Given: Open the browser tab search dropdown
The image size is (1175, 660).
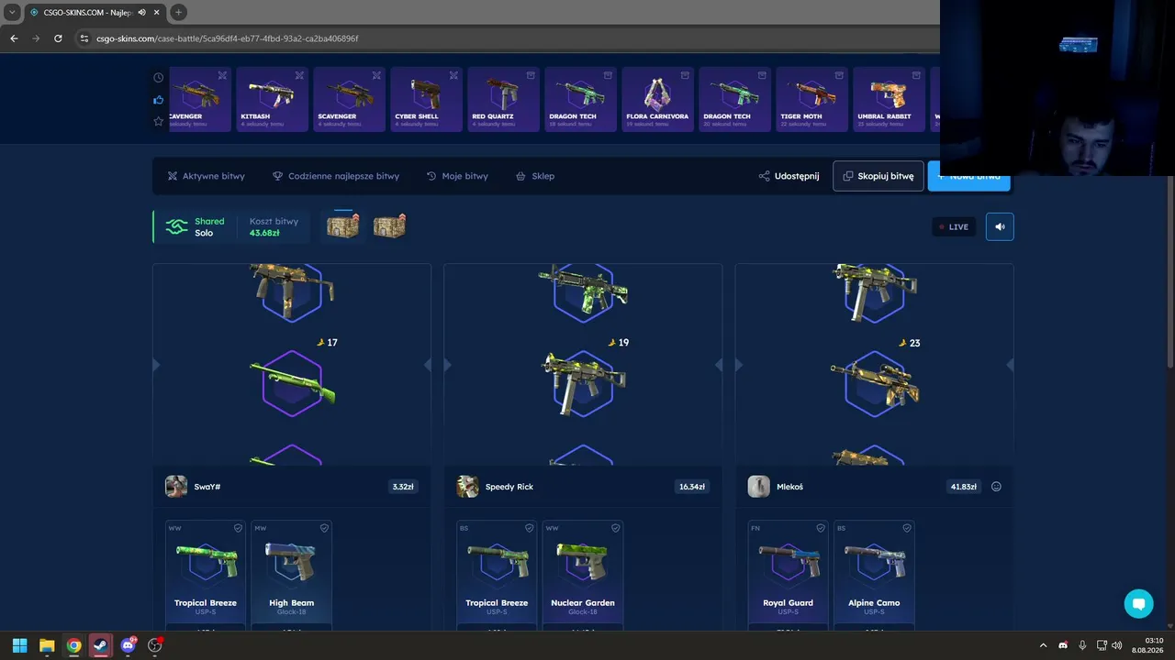Looking at the screenshot, I should click(x=12, y=12).
